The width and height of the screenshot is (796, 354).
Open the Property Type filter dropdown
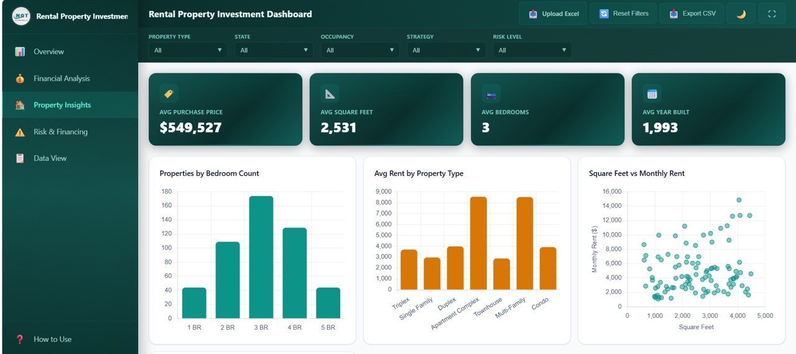pyautogui.click(x=187, y=50)
